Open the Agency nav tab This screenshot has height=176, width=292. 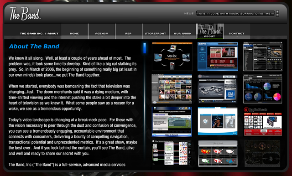(x=102, y=31)
